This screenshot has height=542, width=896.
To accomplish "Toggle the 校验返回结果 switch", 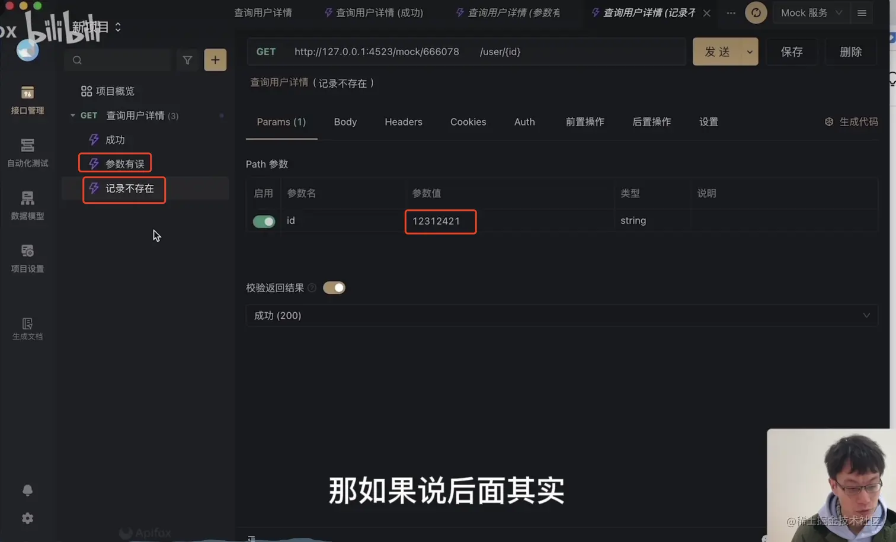I will (x=334, y=288).
